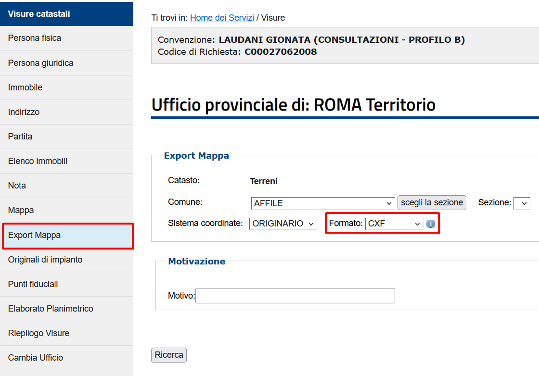
Task: Open the Indirizzo menu entry
Action: coord(24,112)
